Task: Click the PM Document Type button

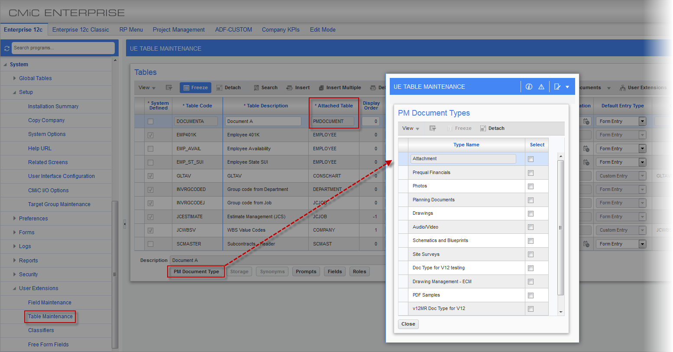Action: [196, 271]
